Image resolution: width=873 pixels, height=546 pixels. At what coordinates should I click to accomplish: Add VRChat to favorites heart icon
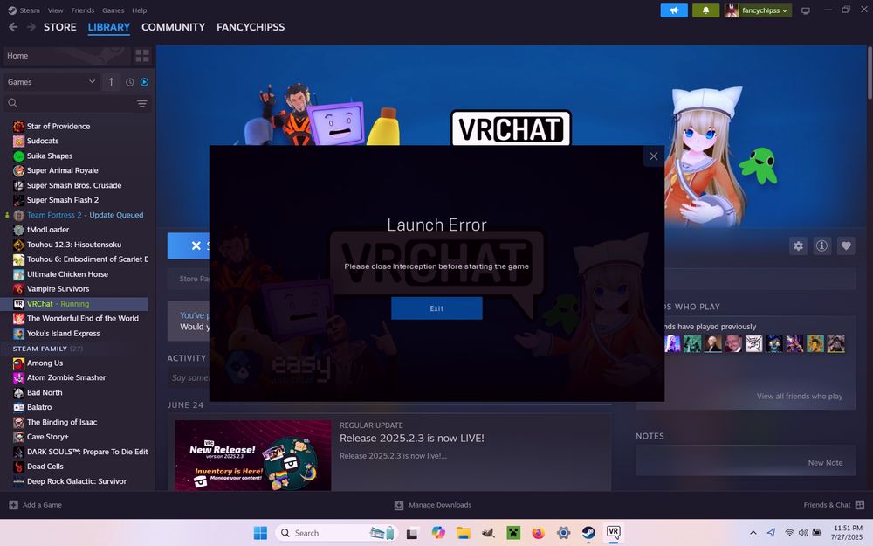[846, 245]
